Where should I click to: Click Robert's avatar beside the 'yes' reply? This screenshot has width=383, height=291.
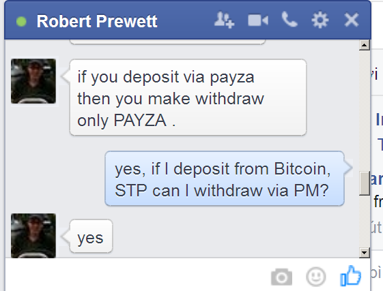33,236
